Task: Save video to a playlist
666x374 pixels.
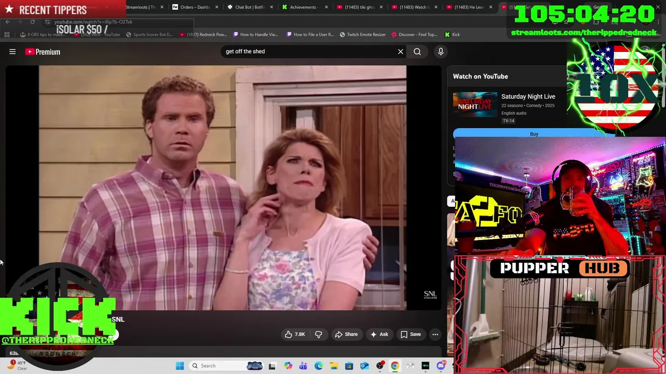Action: pyautogui.click(x=411, y=335)
